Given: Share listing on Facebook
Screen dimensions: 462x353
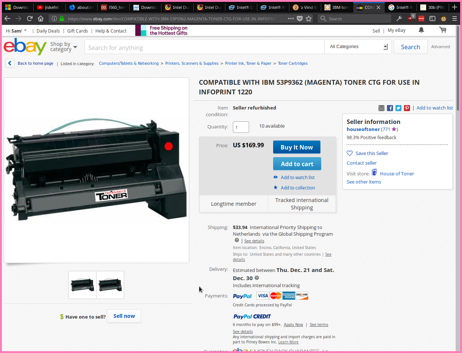Looking at the screenshot, I should click(390, 108).
